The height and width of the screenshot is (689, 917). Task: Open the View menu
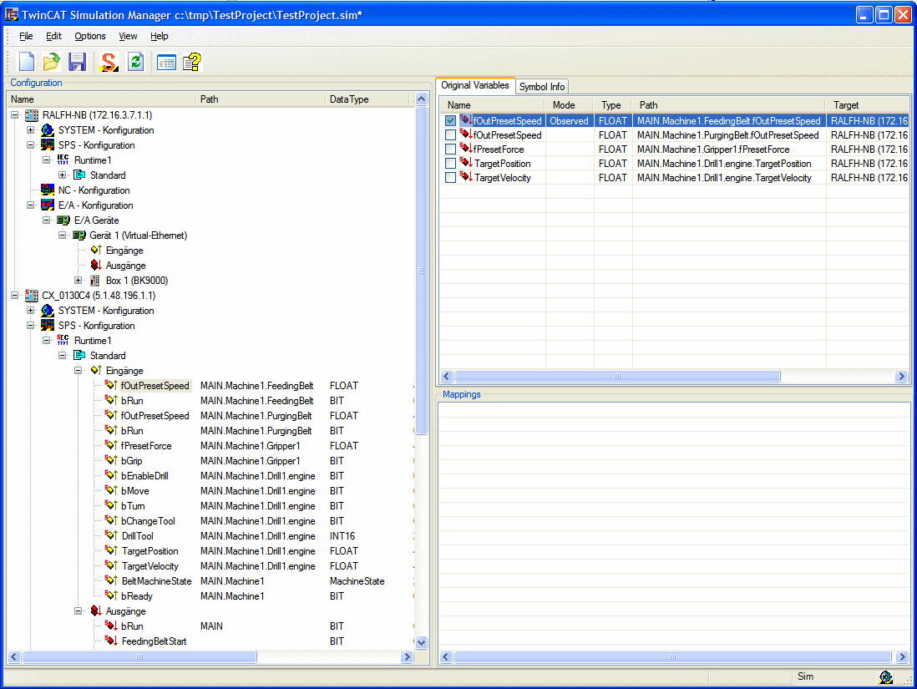point(128,36)
